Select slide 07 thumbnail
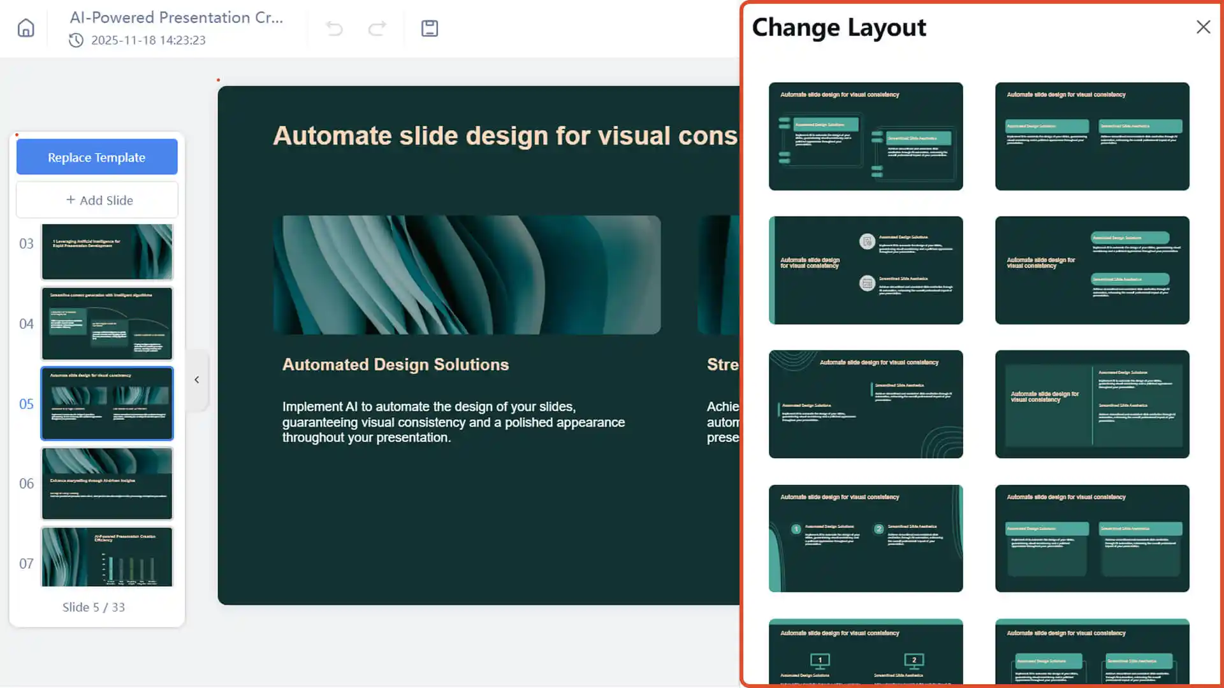The image size is (1224, 688). (x=107, y=557)
